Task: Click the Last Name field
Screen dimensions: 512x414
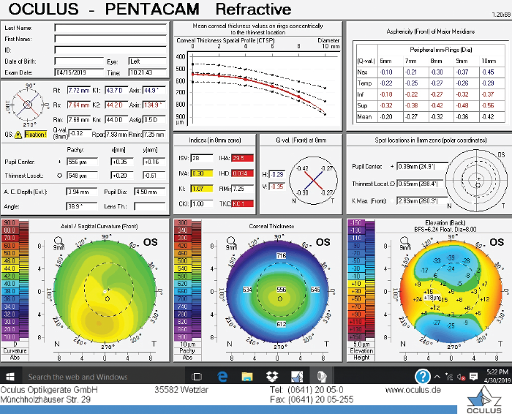Action: [110, 28]
